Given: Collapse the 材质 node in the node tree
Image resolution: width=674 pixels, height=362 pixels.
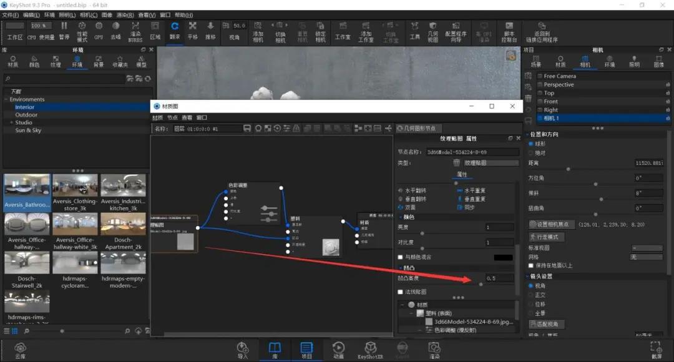Looking at the screenshot, I should pyautogui.click(x=403, y=305).
